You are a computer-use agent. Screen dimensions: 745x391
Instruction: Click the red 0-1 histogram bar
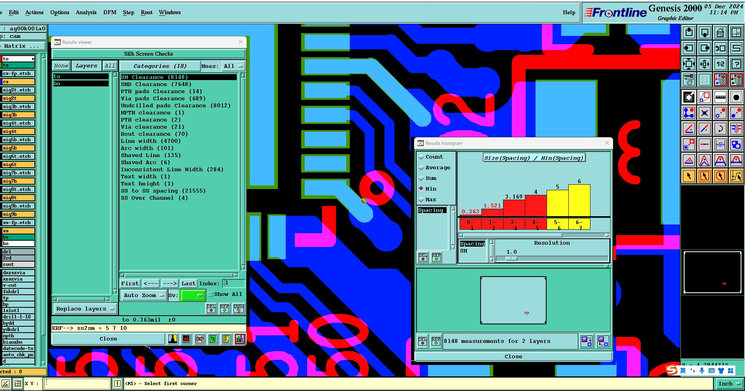tap(470, 215)
